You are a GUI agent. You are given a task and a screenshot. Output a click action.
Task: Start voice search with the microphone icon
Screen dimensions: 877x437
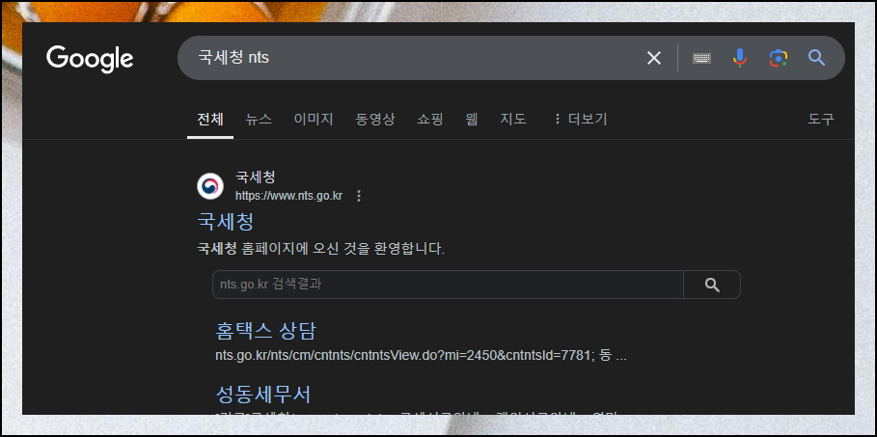pyautogui.click(x=739, y=58)
